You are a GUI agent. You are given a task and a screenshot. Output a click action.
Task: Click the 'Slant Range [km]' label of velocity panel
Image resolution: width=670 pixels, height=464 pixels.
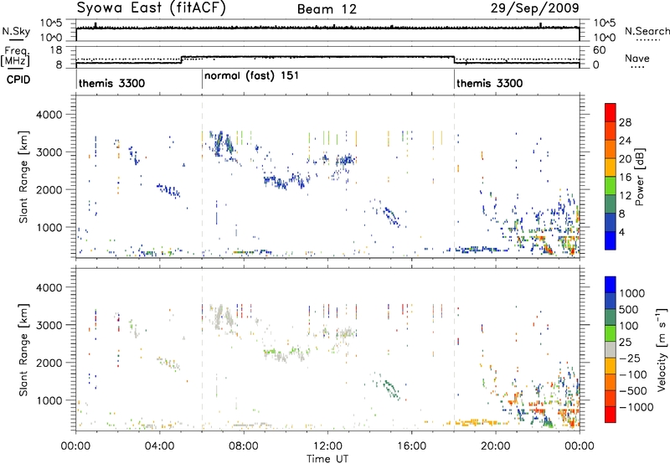[x=23, y=350]
